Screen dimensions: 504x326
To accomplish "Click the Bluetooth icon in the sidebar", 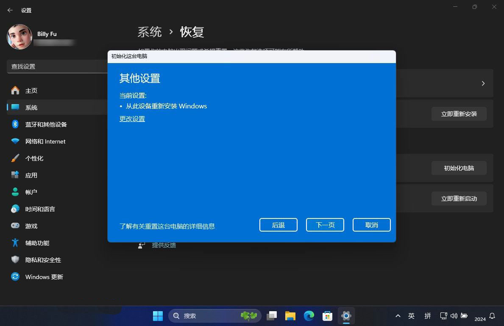I will [x=15, y=124].
